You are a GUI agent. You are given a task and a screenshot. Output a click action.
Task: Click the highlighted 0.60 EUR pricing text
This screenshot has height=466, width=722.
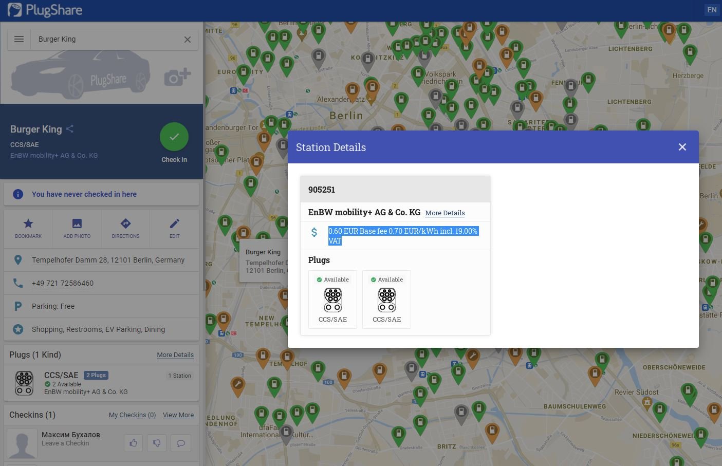[x=403, y=236]
